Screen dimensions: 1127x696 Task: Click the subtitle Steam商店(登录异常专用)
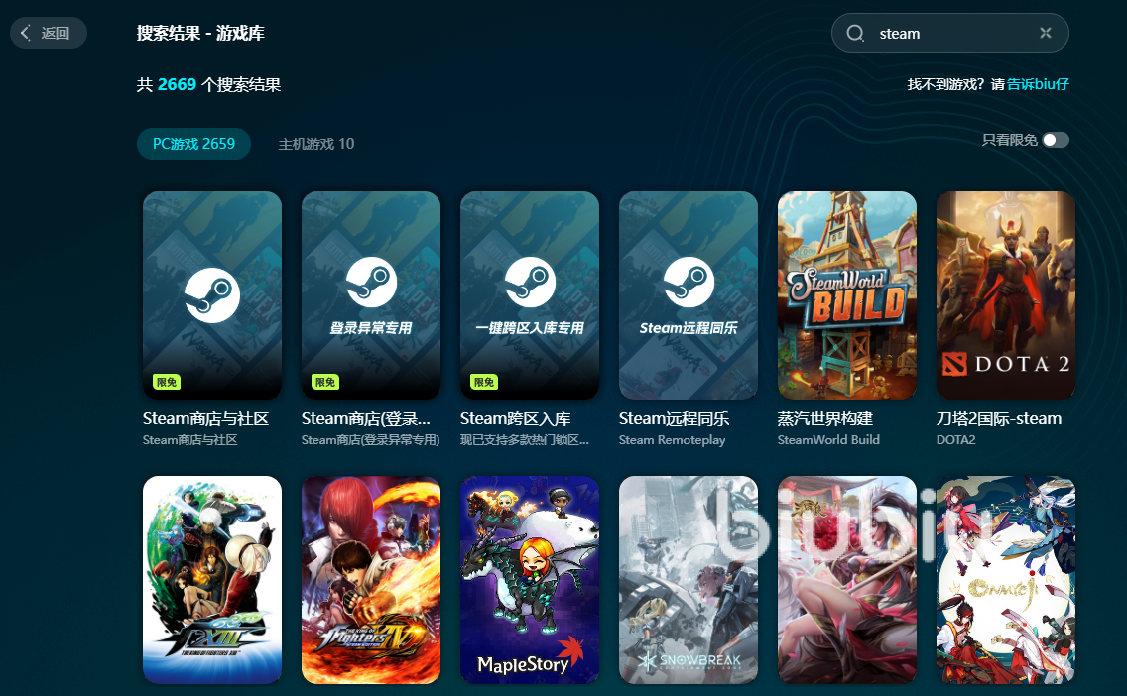tap(371, 439)
